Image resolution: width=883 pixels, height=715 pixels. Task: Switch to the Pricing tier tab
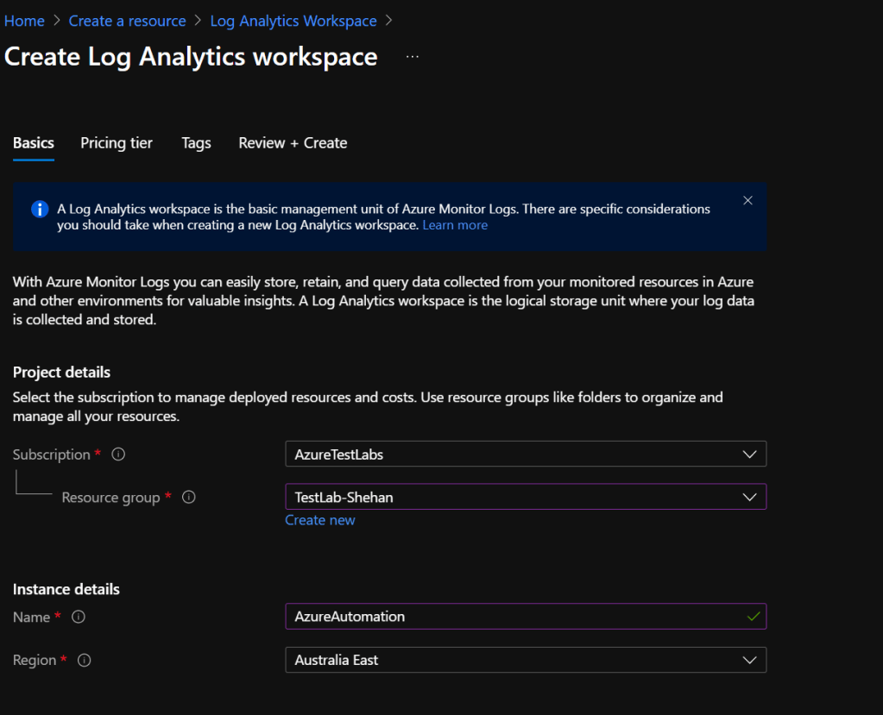117,143
